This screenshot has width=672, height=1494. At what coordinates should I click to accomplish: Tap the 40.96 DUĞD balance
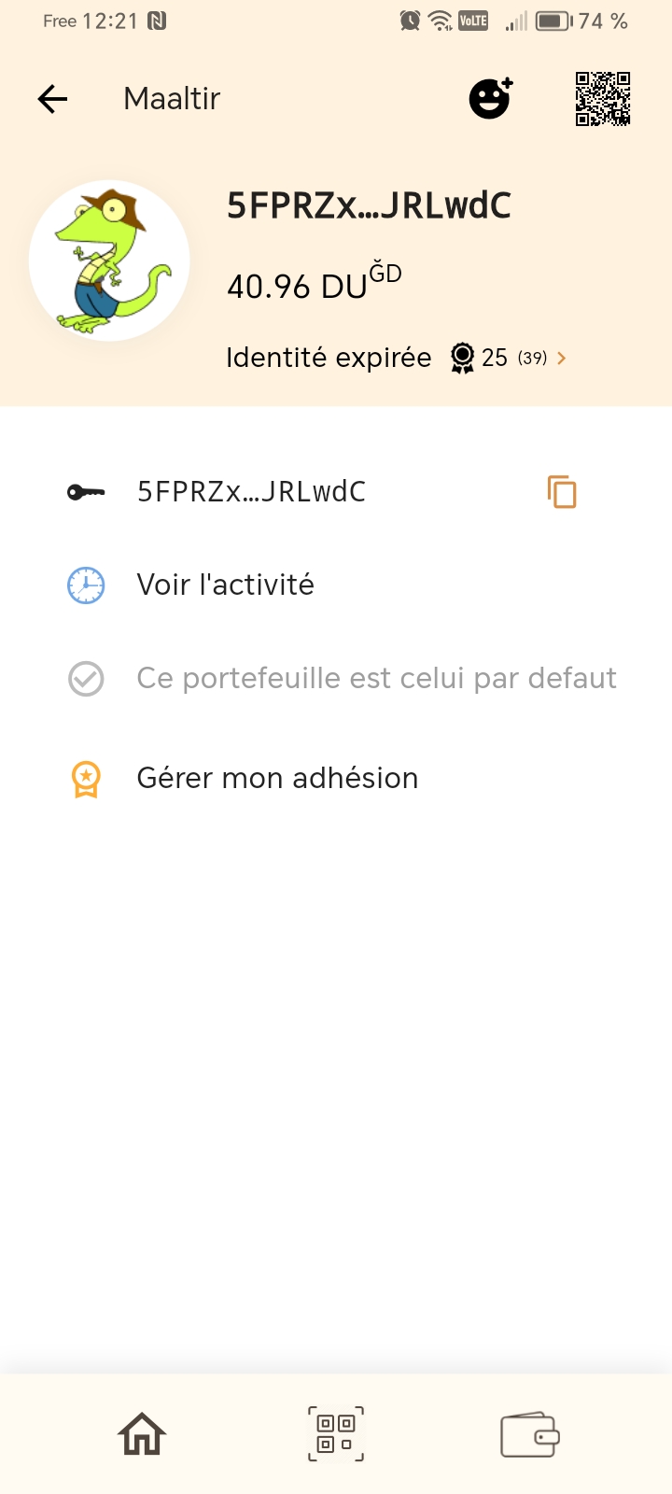[x=314, y=284]
